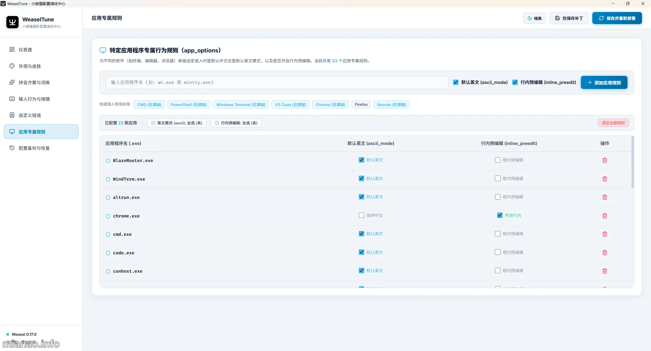Uncheck 默认英文 for BlazeRouter.exe
Viewport: 651px width, 351px height.
click(x=361, y=160)
